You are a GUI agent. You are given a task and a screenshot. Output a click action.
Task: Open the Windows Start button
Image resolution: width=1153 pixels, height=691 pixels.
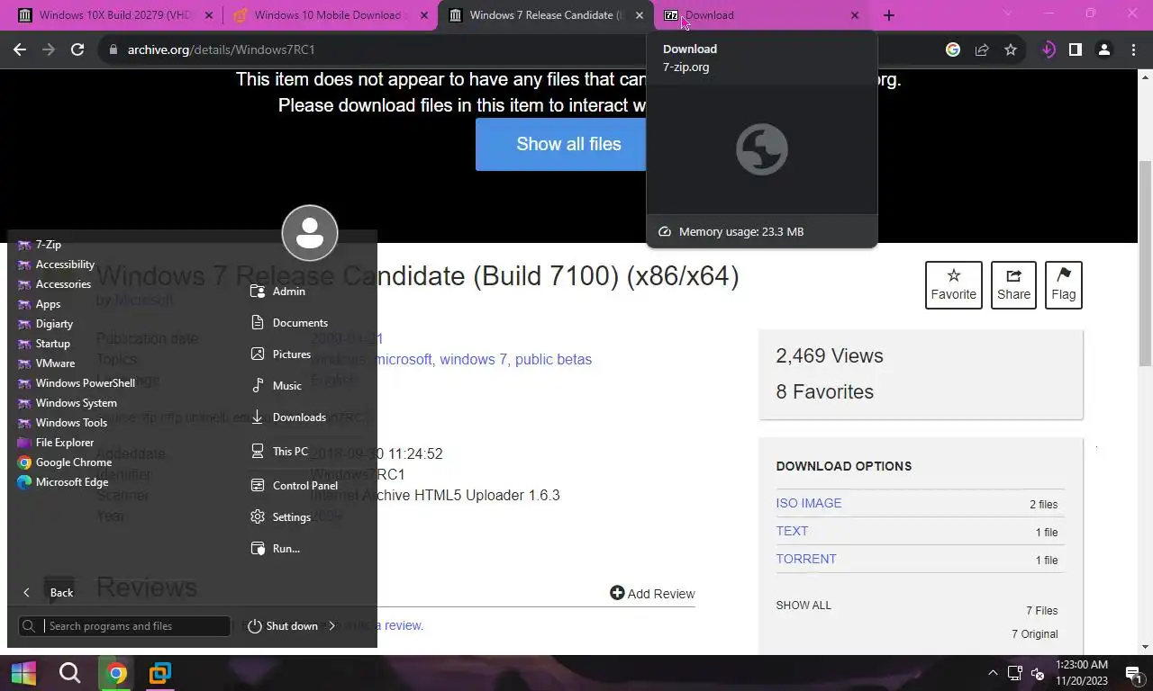click(x=23, y=673)
